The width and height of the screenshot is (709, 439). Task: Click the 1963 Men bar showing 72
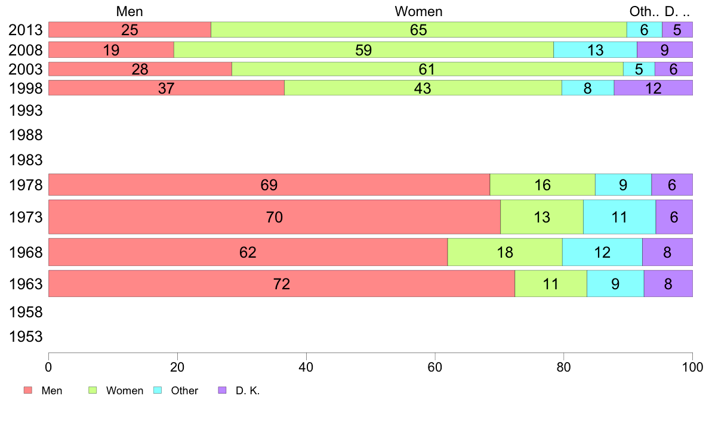click(281, 284)
